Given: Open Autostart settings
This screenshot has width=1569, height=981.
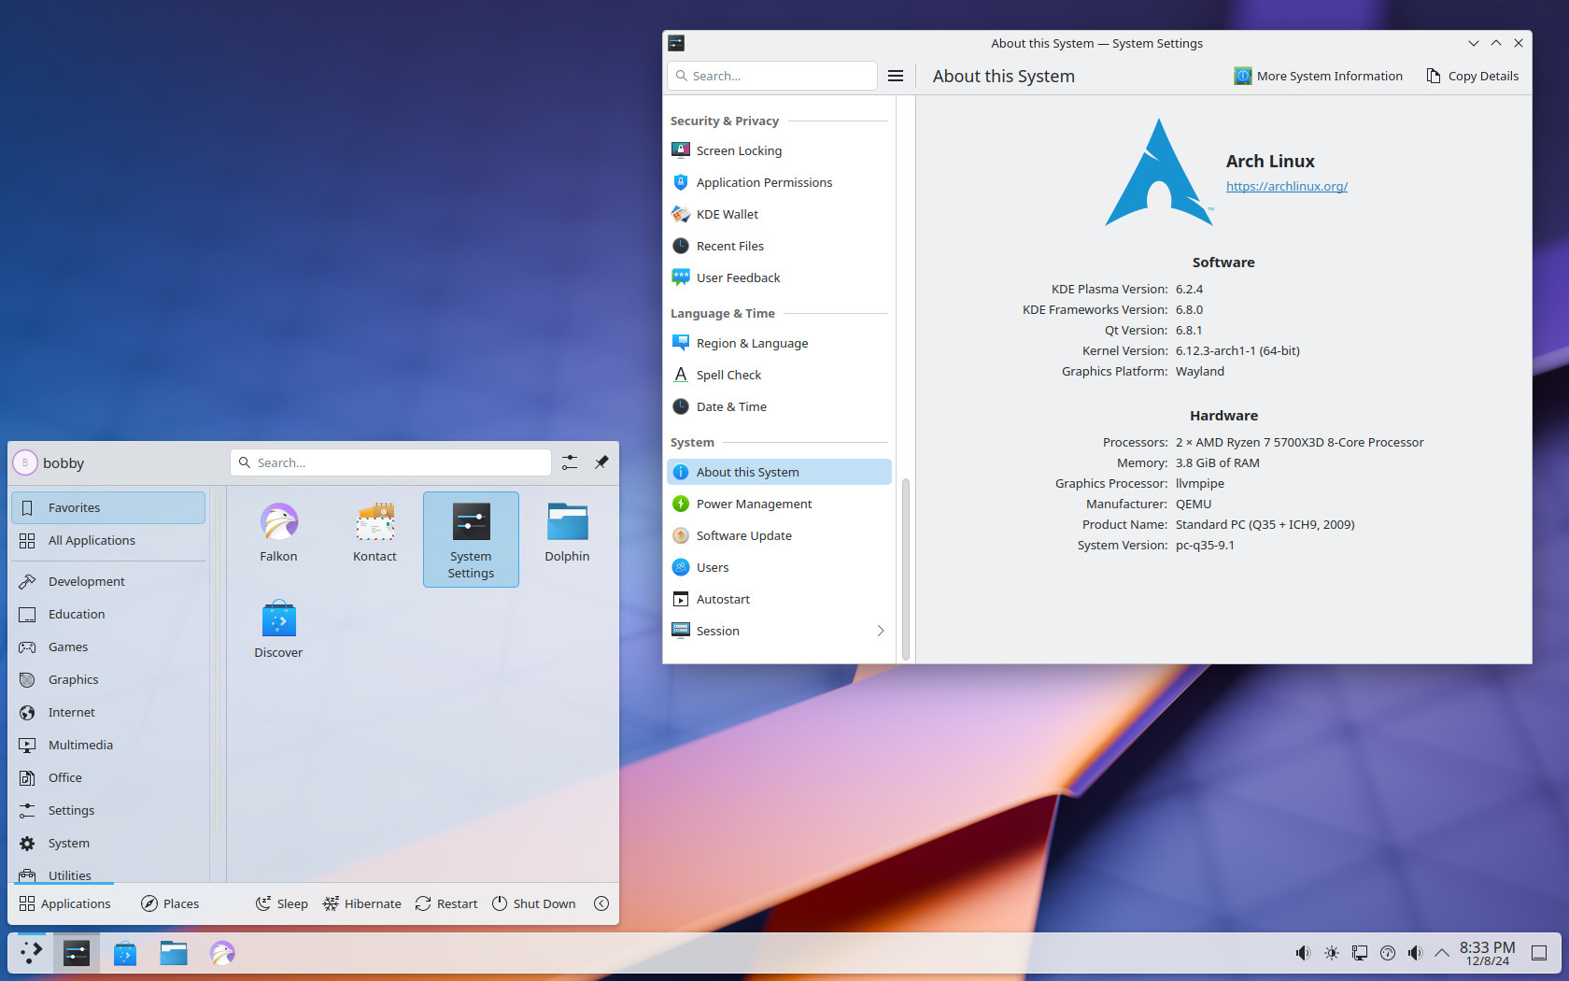Looking at the screenshot, I should [779, 599].
